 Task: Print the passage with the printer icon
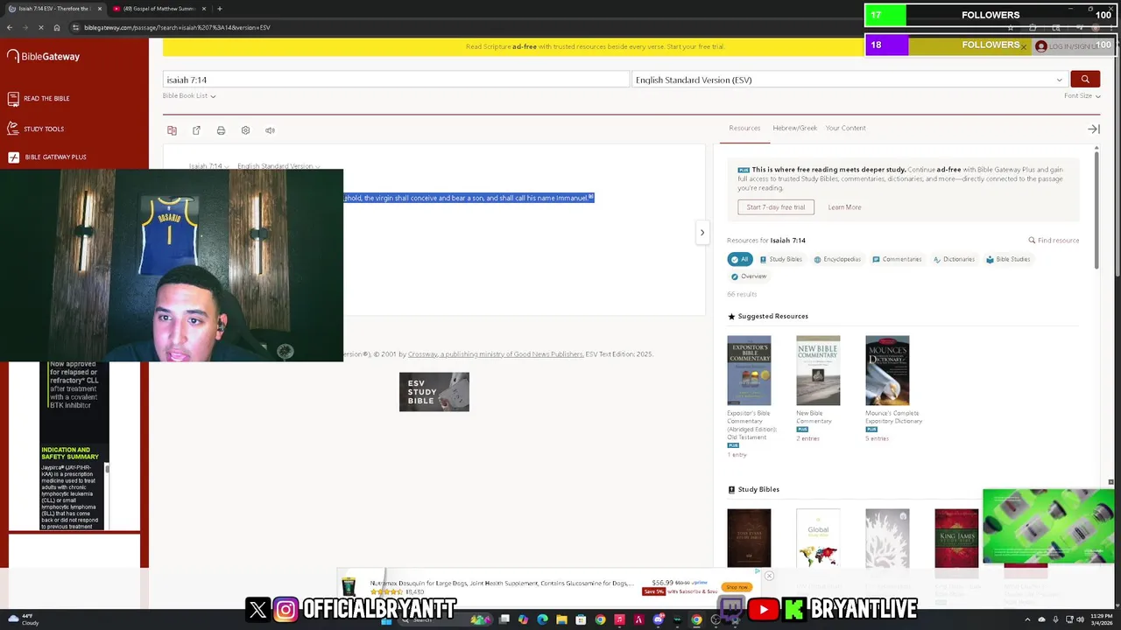pos(221,130)
